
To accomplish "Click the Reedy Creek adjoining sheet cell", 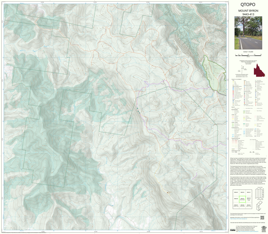I will click(x=236, y=206).
